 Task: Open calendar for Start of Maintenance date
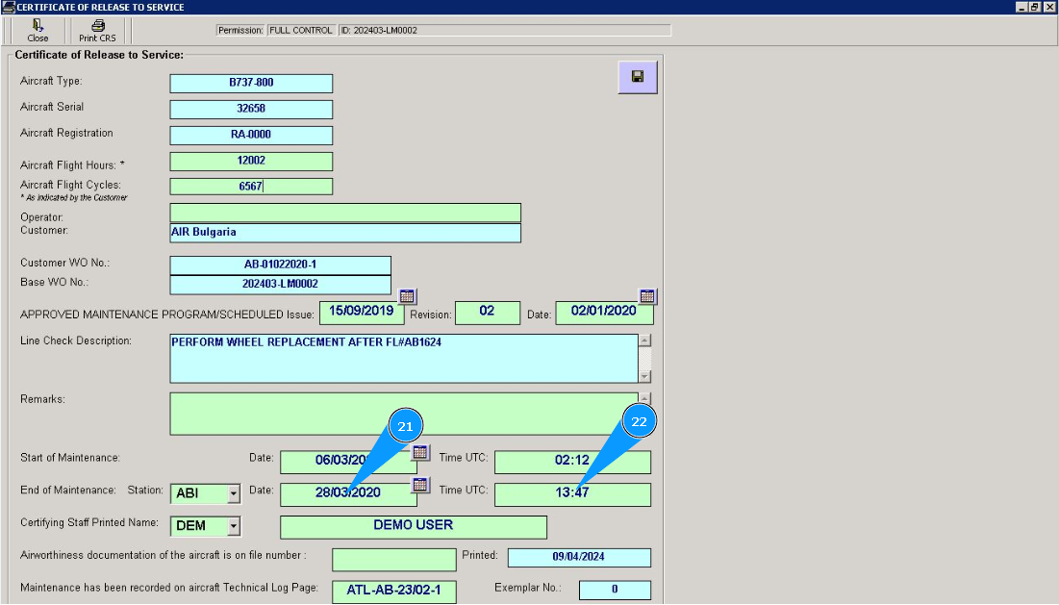pos(420,452)
